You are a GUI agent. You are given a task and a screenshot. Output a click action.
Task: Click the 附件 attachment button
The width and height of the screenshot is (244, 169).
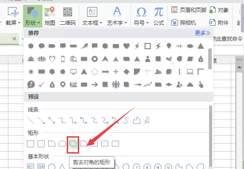[x=219, y=23]
